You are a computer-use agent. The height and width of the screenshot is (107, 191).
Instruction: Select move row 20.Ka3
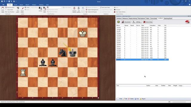click(x=142, y=56)
